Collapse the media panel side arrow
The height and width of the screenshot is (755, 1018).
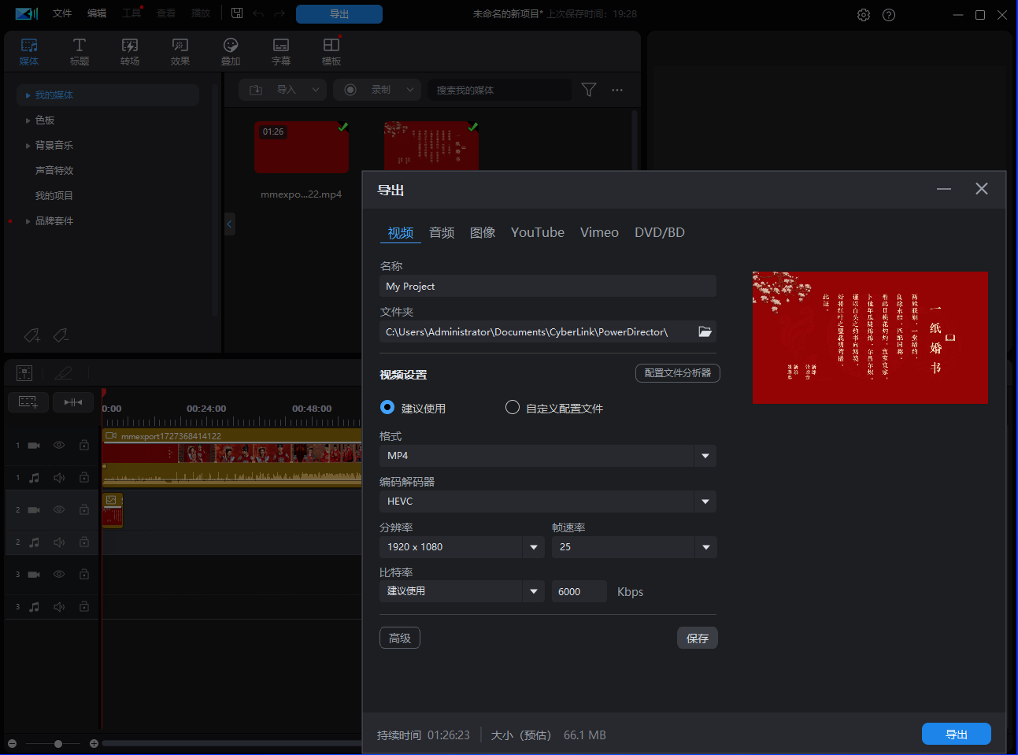229,224
